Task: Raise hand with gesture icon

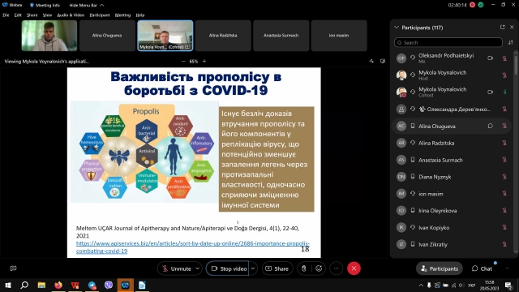Action: tap(304, 268)
